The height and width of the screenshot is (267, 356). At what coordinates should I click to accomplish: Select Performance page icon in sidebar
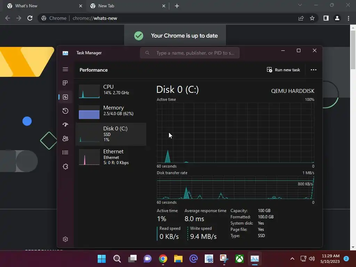point(65,97)
